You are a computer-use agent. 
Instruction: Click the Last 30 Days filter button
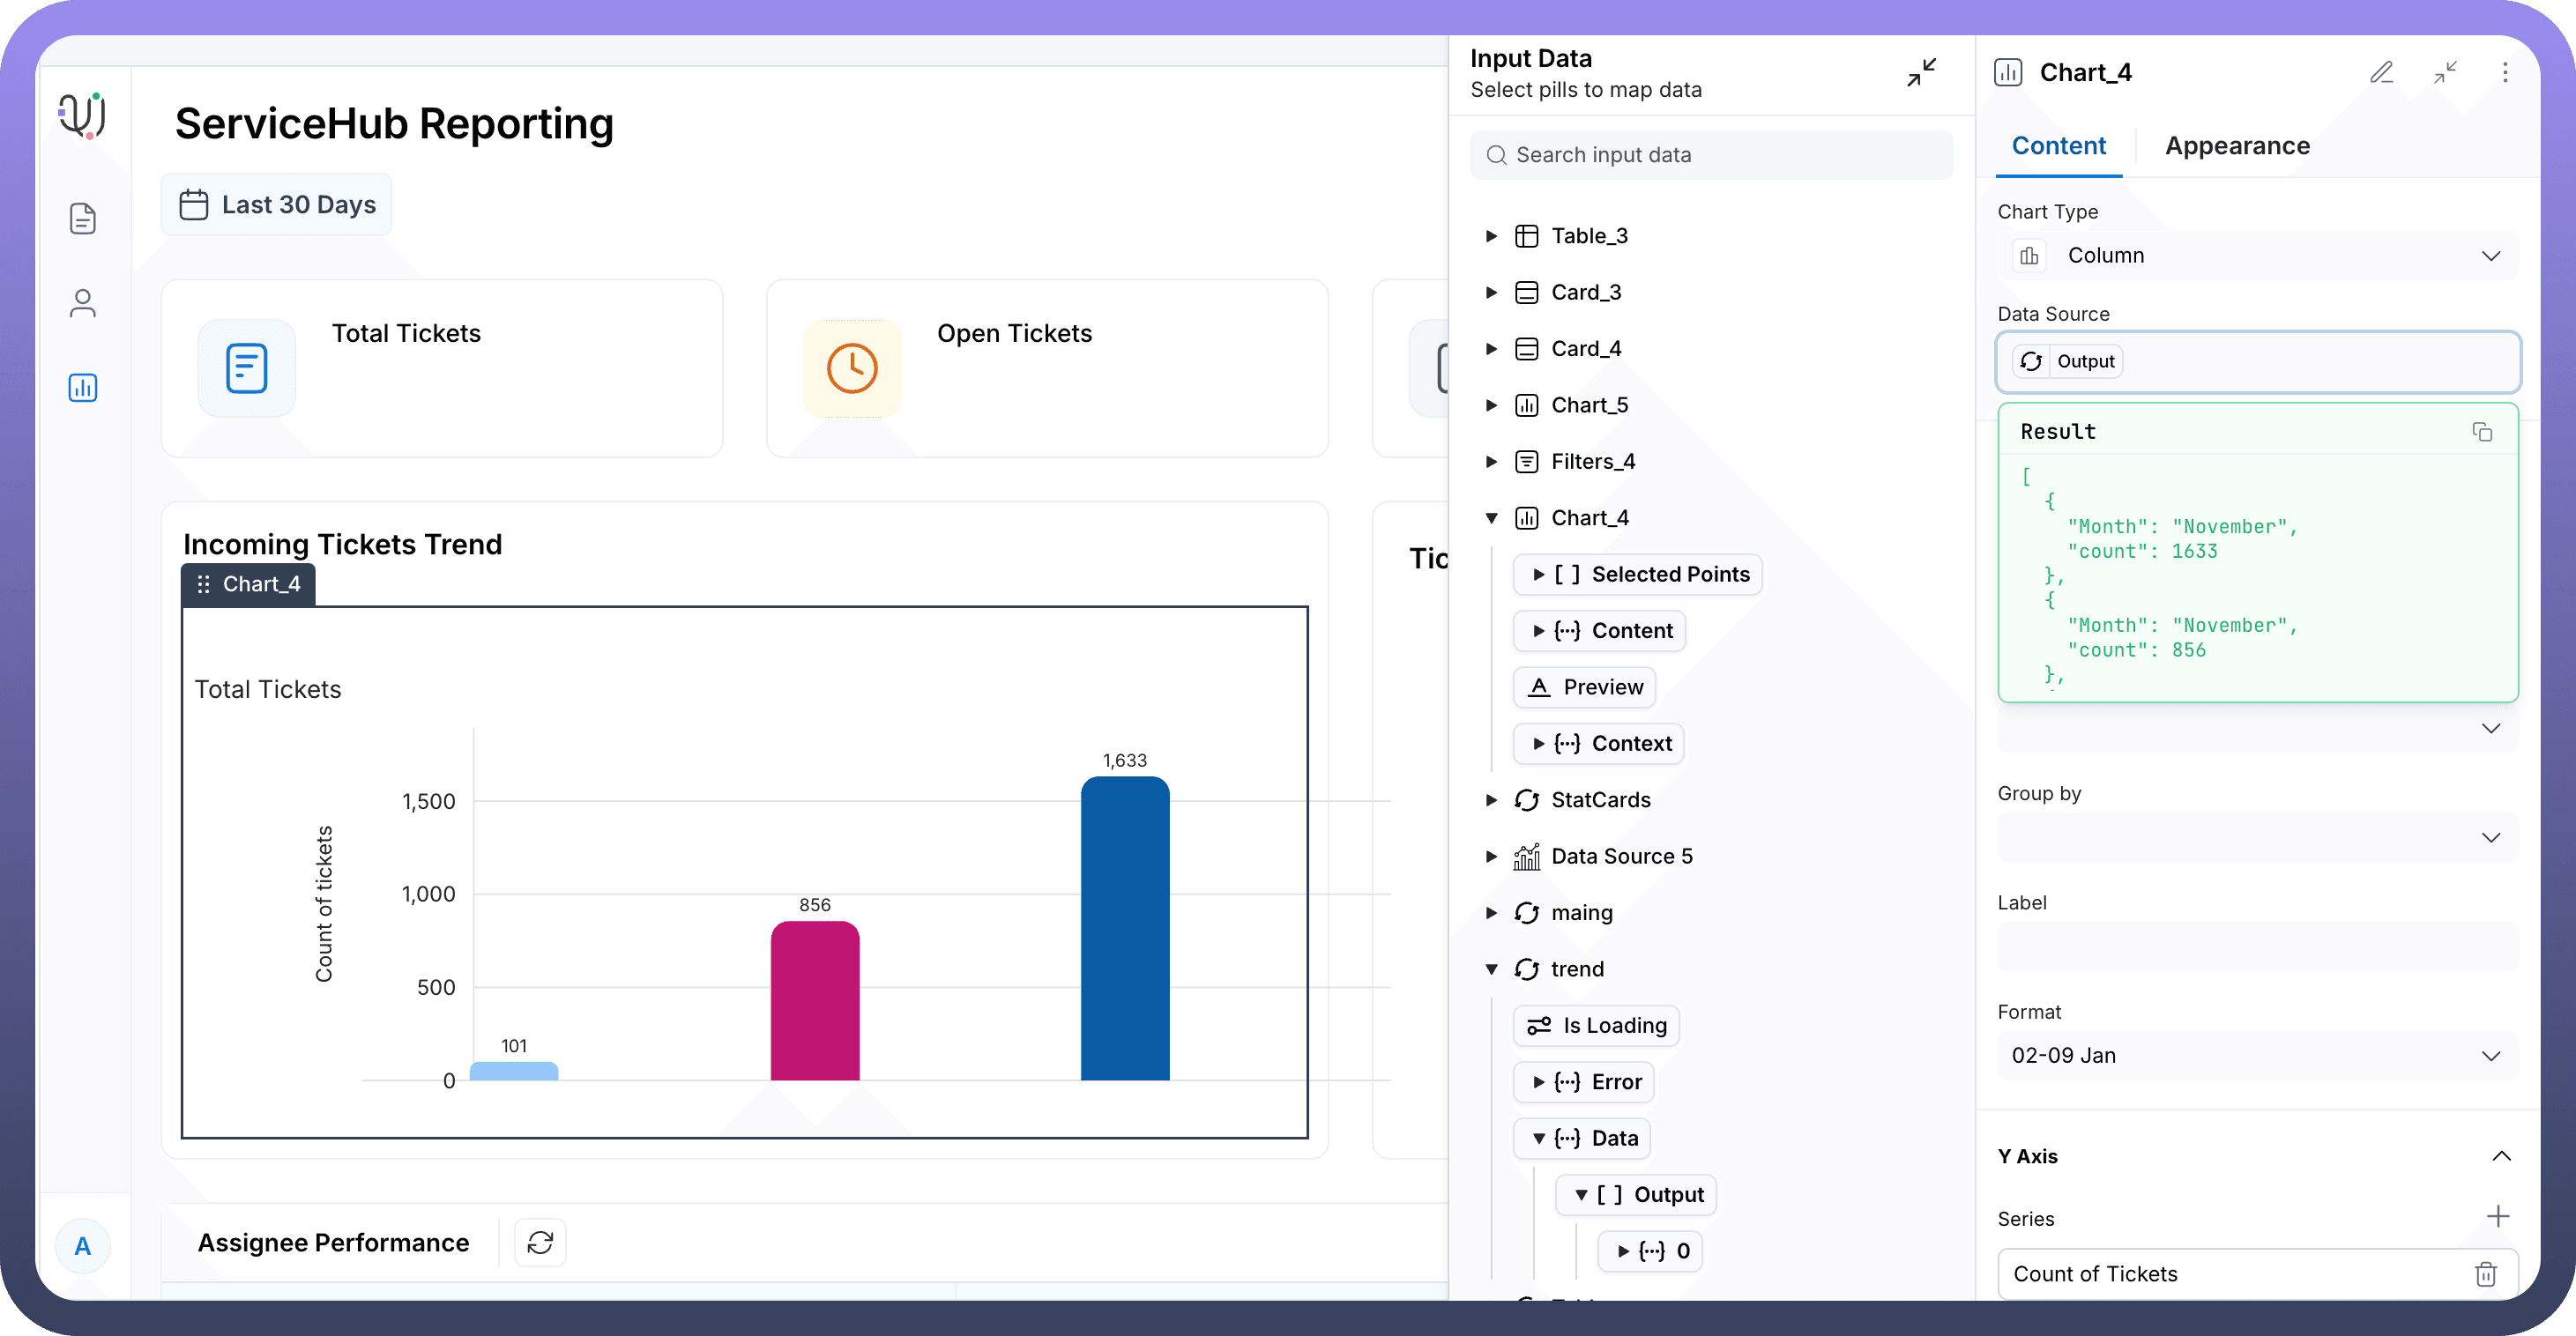(x=277, y=205)
